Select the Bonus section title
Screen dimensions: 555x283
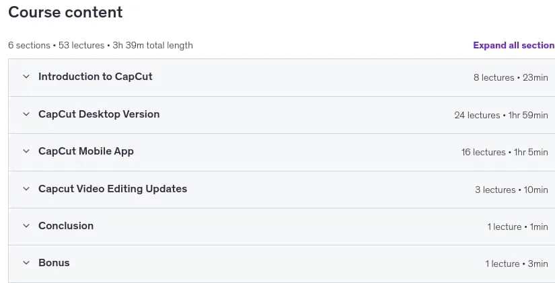(54, 262)
